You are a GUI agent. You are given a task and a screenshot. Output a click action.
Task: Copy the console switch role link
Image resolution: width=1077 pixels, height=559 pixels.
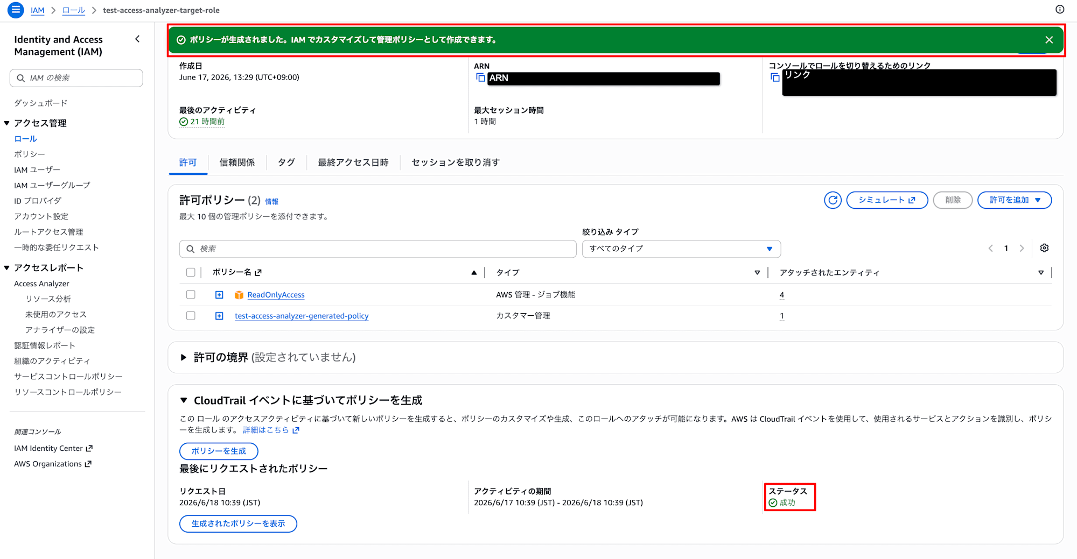[775, 77]
